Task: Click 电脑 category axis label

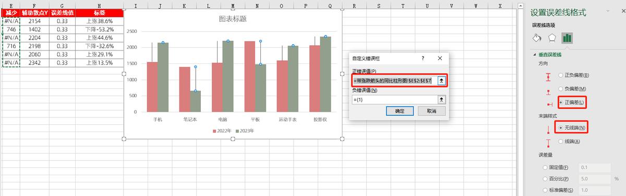Action: [x=222, y=119]
